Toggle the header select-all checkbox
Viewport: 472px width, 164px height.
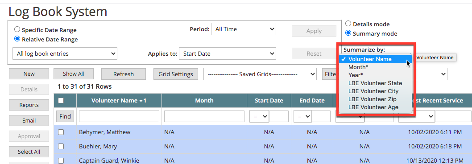pos(61,101)
